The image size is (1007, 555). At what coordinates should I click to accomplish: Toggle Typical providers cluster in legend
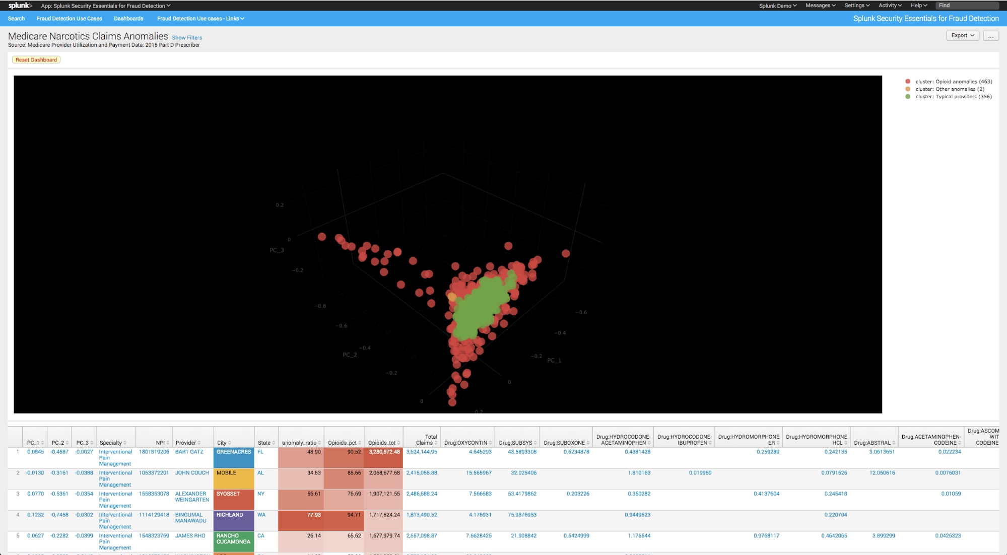coord(949,97)
